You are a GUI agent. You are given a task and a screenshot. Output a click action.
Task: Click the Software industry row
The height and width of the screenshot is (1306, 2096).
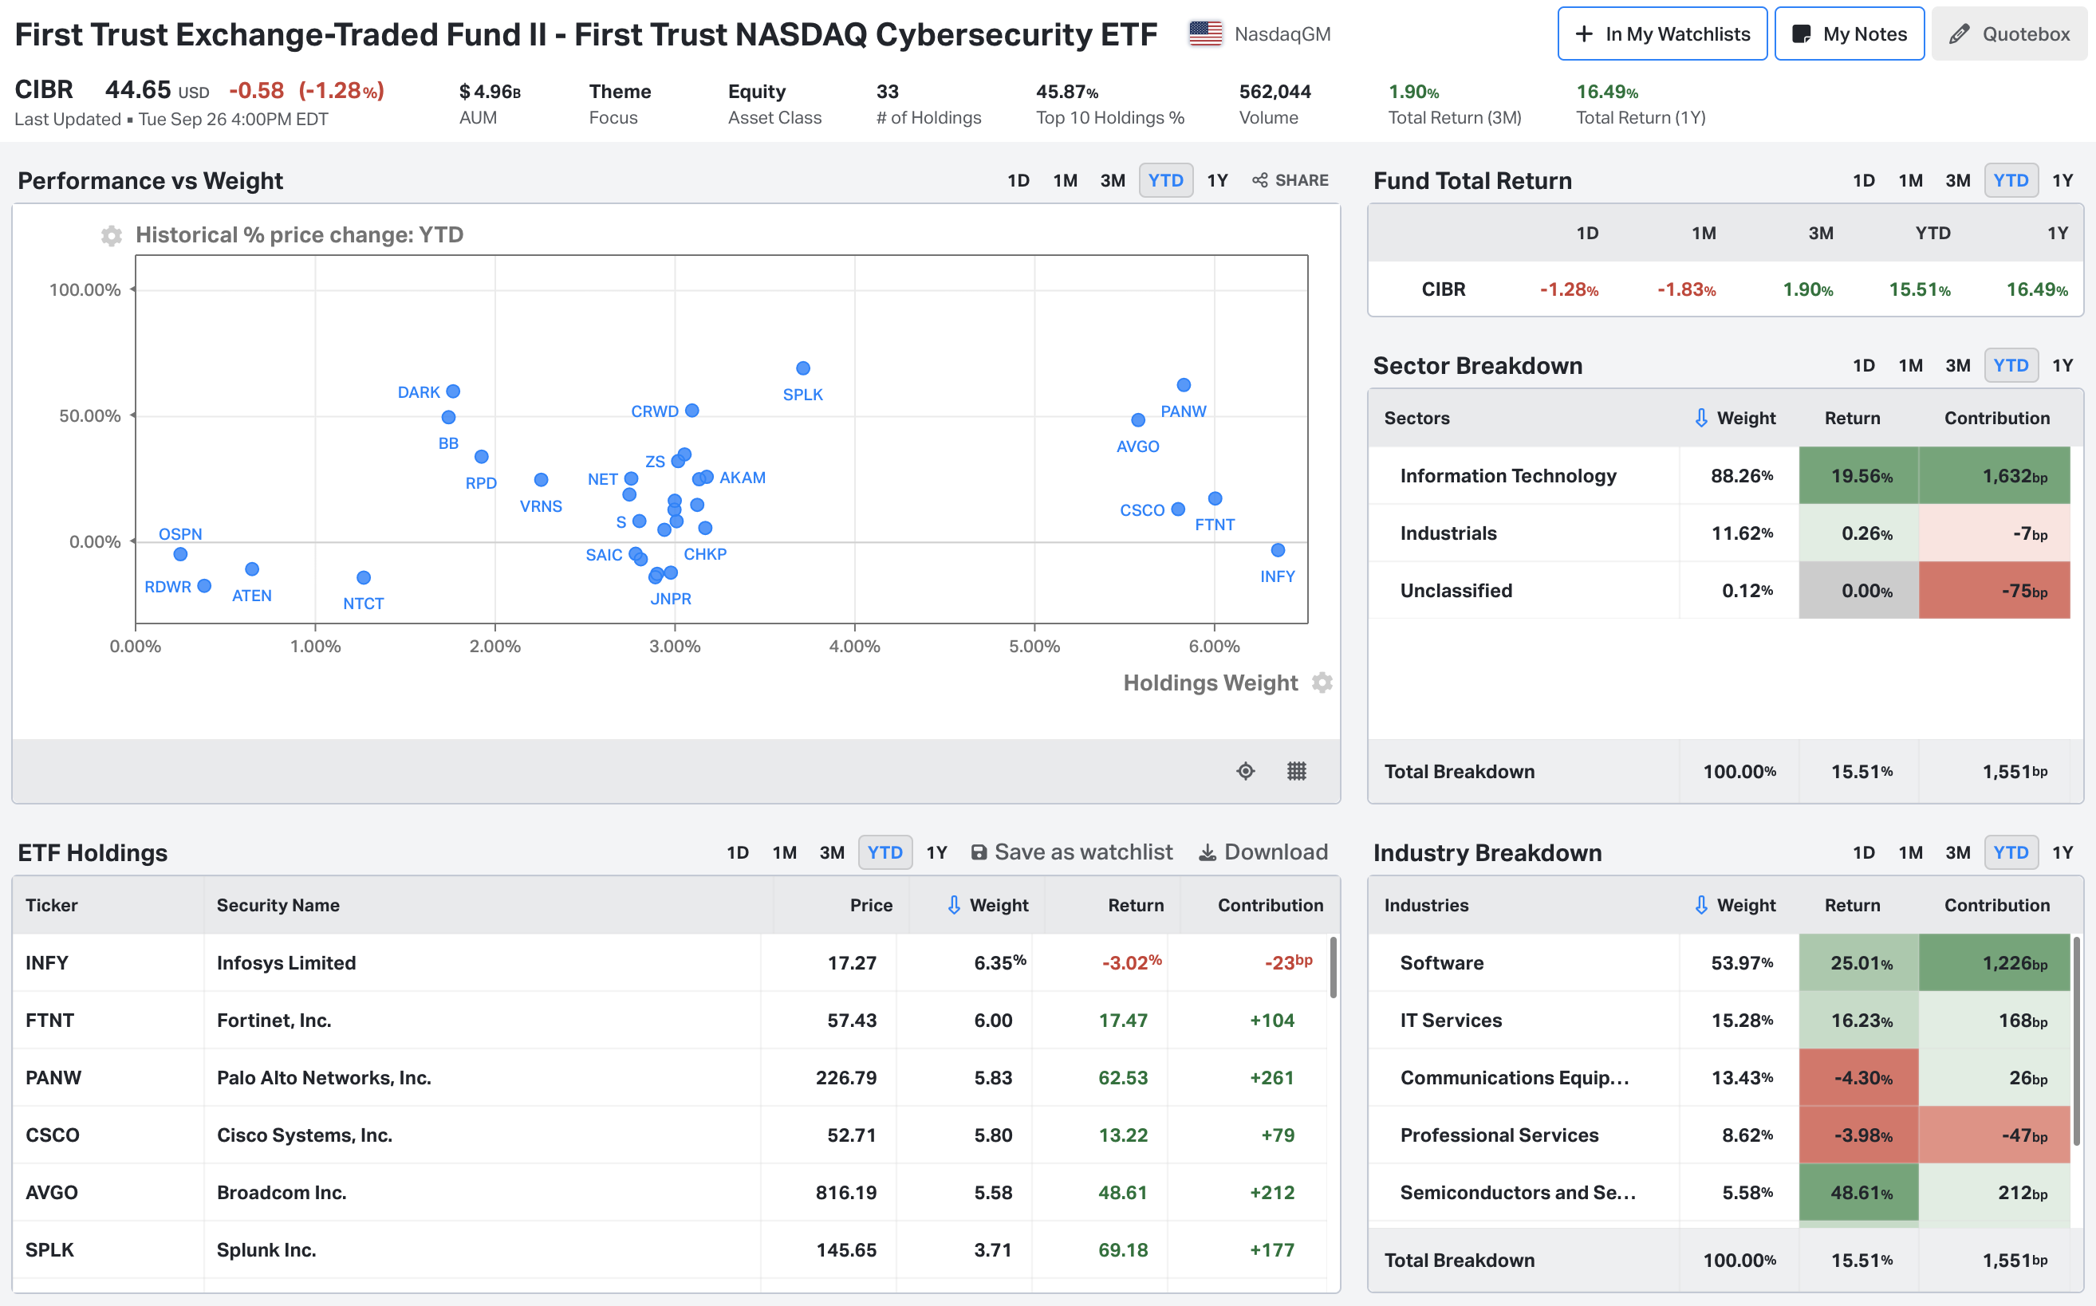[1720, 962]
